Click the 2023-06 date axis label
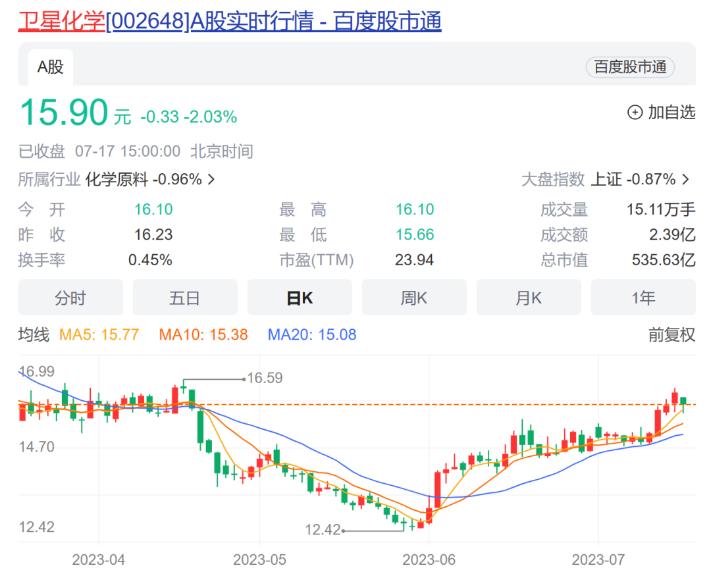Screen dimensions: 711x574 click(429, 560)
